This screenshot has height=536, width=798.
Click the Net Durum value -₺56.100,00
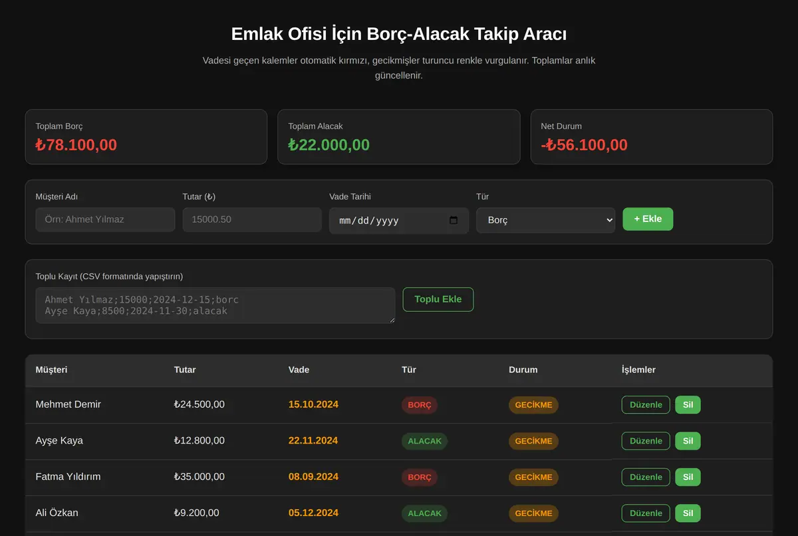585,145
